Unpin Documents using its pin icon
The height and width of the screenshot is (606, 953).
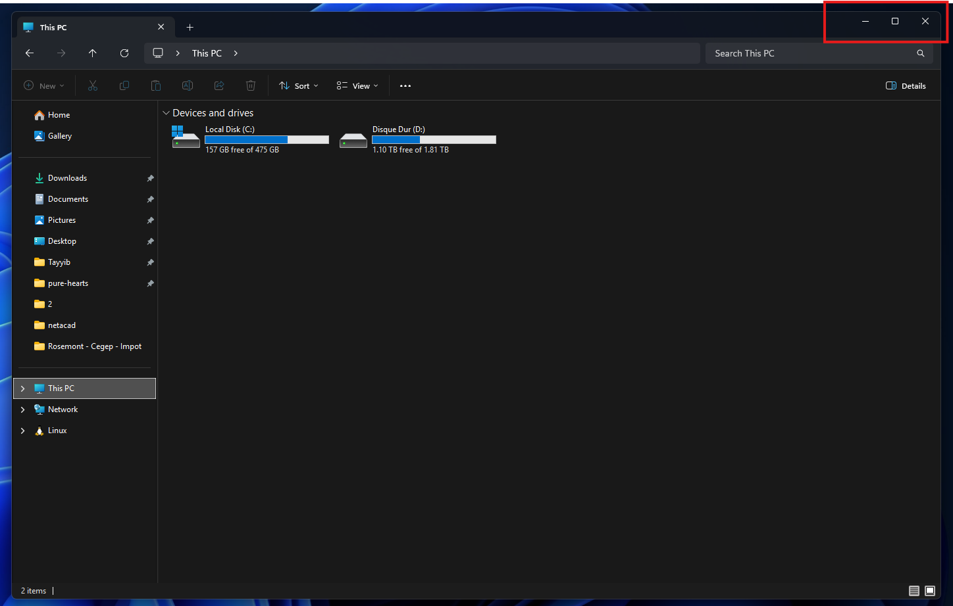150,199
